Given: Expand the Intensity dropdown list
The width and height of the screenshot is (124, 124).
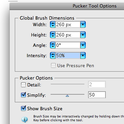Looking at the screenshot, I should point(83,55).
